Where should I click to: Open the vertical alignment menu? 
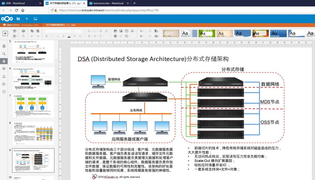[95, 36]
